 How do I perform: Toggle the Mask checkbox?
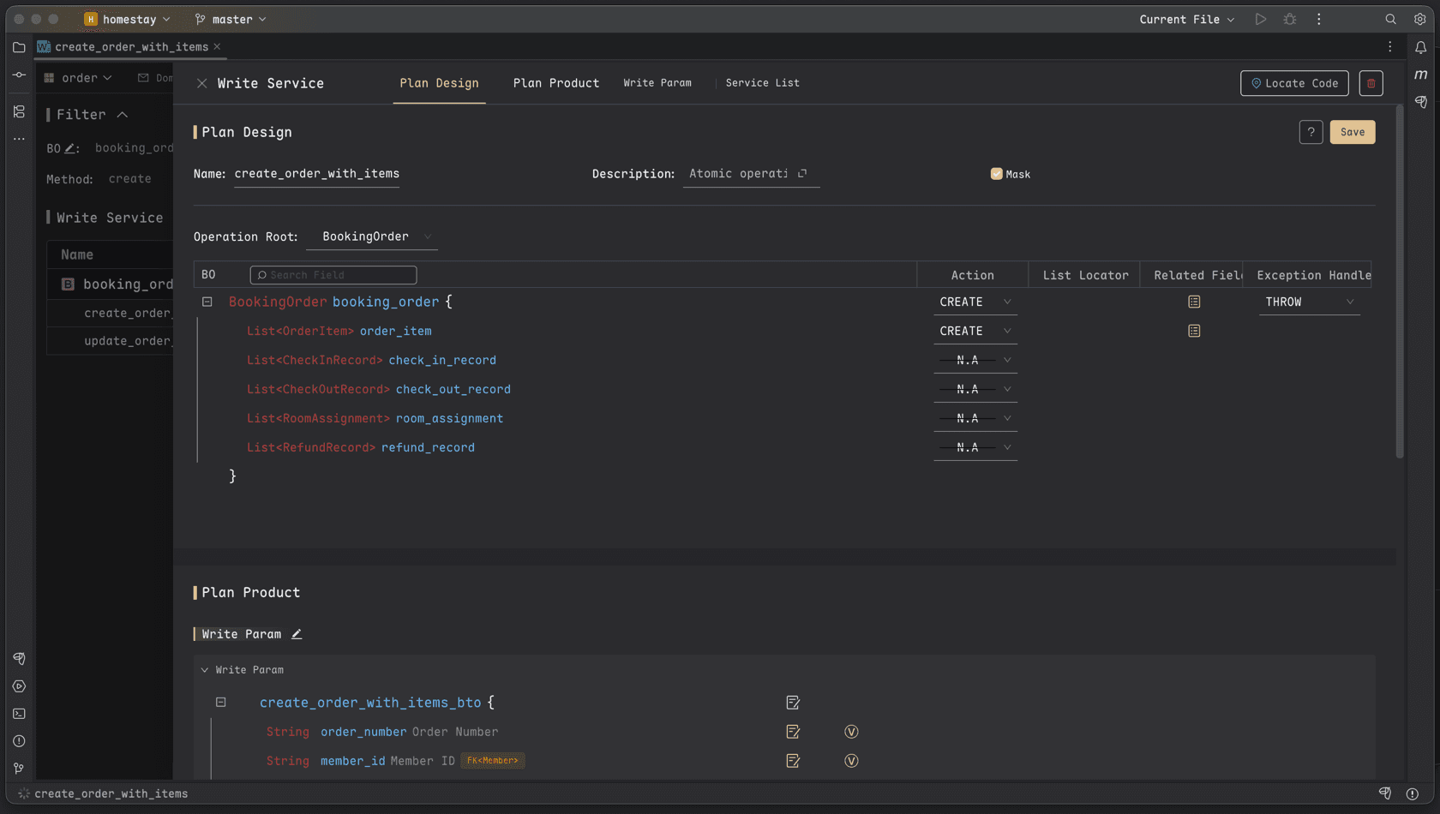pyautogui.click(x=997, y=173)
